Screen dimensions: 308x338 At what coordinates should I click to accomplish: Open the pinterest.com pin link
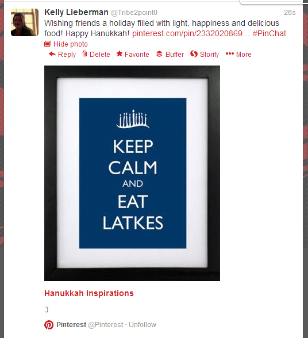(191, 33)
